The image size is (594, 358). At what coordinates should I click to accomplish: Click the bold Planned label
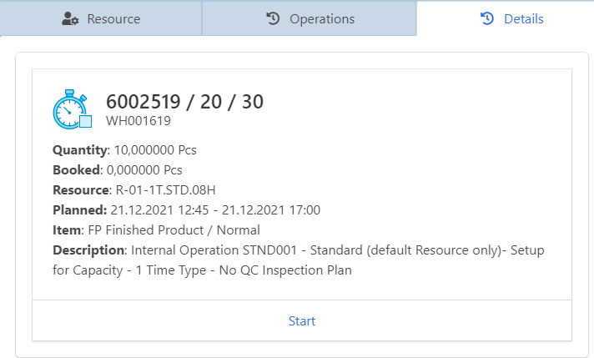[79, 210]
